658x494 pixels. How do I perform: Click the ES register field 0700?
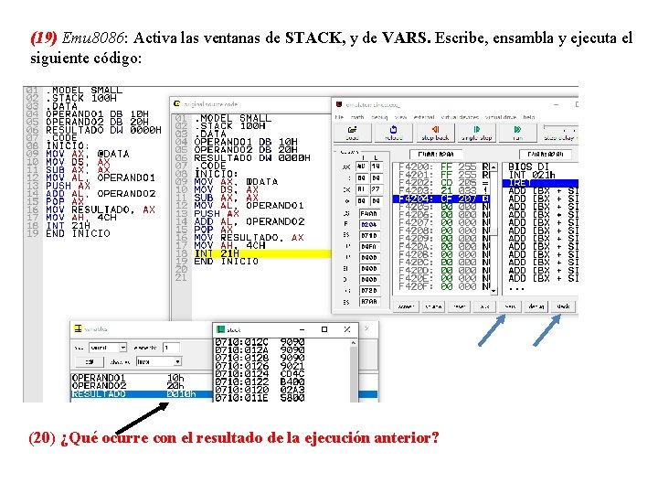tap(369, 301)
